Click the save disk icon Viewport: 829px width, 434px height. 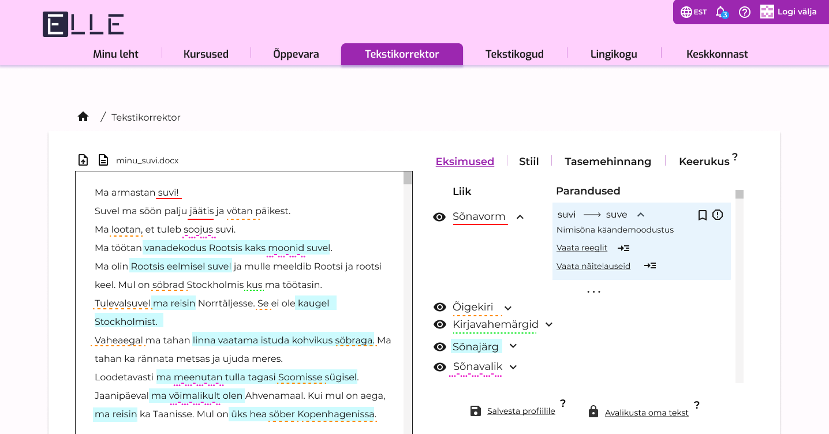tap(476, 411)
